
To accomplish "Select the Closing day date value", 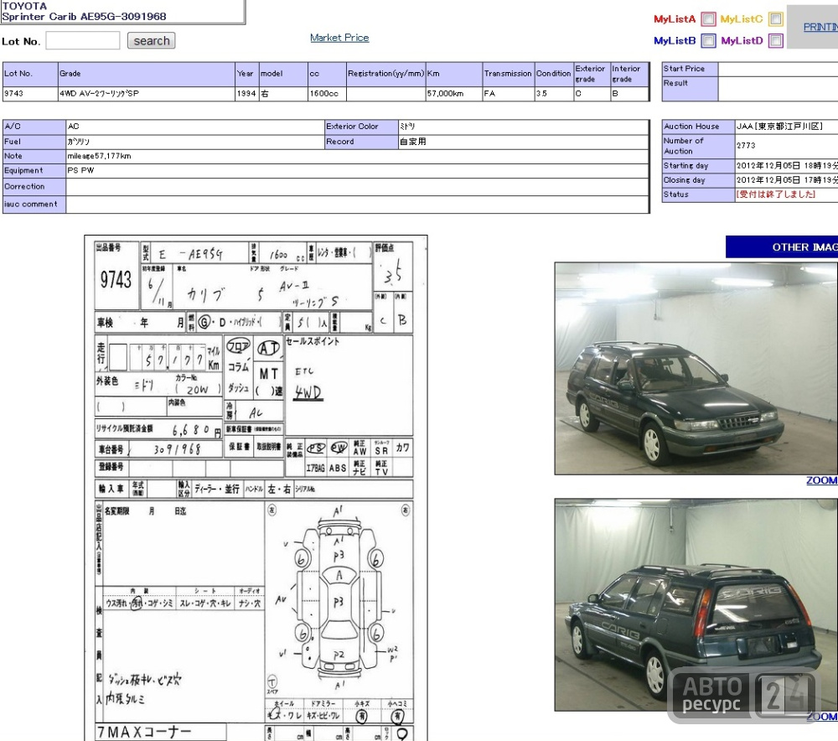I will [x=787, y=180].
